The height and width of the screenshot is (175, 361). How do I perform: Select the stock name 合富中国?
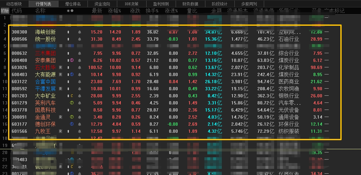[45, 82]
